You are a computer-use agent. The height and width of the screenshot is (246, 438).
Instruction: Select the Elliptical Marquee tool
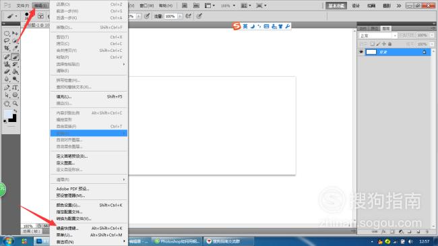click(7, 34)
